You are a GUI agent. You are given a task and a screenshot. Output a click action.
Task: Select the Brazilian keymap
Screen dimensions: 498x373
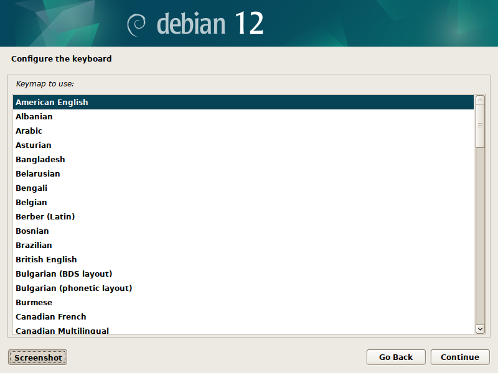coord(243,245)
